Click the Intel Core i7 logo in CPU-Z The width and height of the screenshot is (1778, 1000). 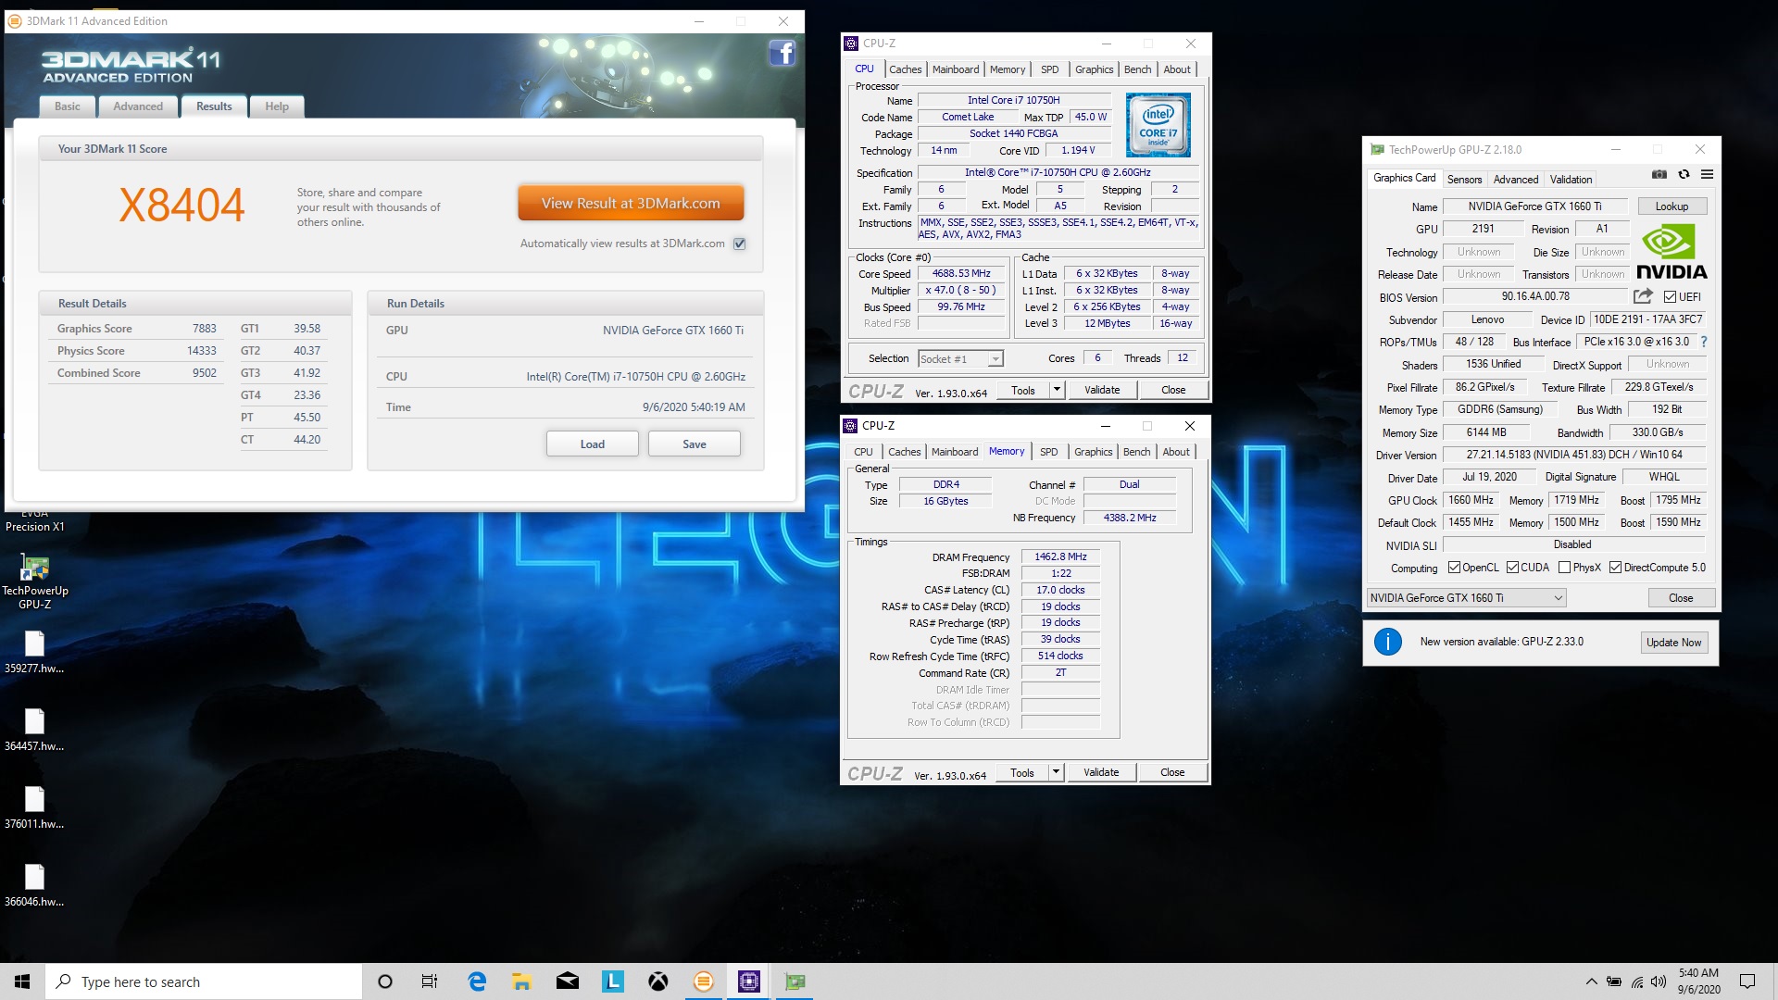pyautogui.click(x=1158, y=125)
